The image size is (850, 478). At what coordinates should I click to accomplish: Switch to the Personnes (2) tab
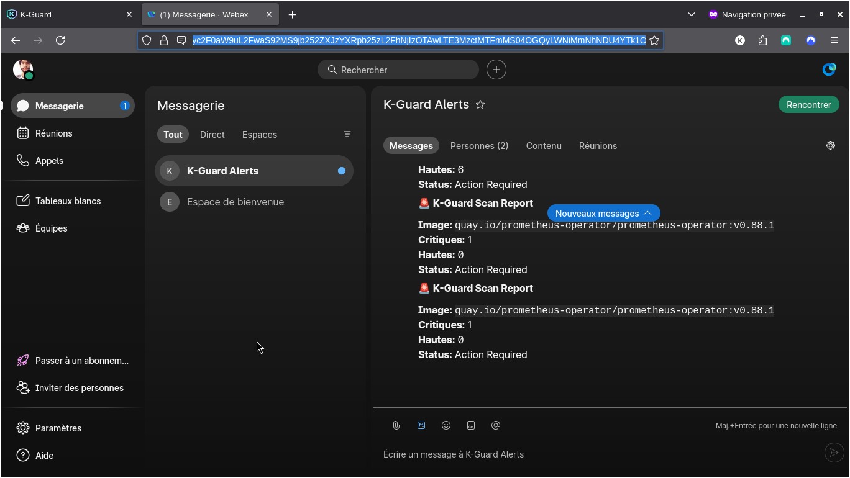479,146
